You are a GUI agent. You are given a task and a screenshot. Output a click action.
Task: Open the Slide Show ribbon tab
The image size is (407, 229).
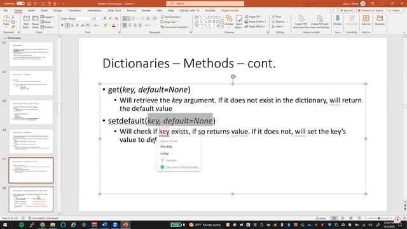pyautogui.click(x=114, y=10)
